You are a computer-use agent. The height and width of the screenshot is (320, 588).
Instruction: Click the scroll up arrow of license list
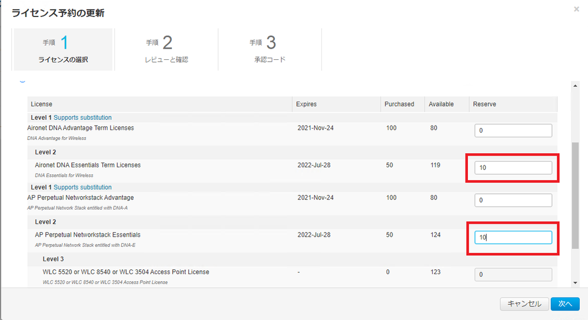(x=575, y=86)
